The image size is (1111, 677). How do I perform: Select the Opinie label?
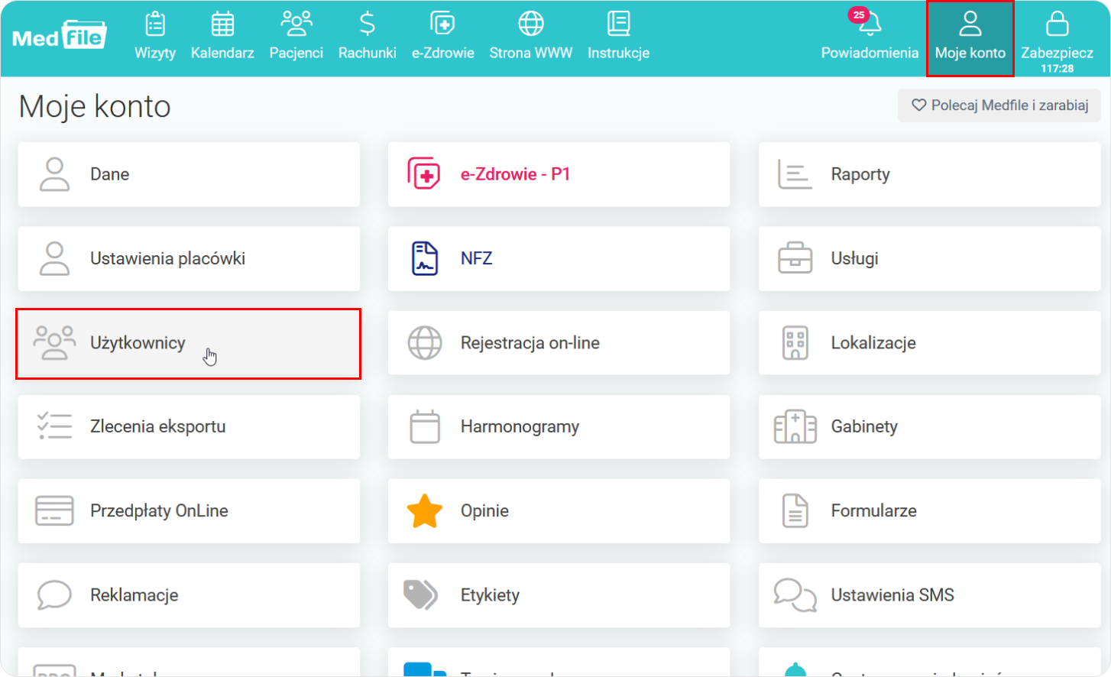click(x=484, y=511)
